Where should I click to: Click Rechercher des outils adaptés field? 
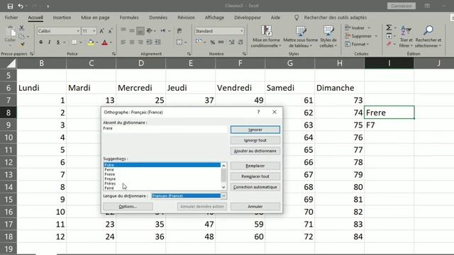click(336, 18)
